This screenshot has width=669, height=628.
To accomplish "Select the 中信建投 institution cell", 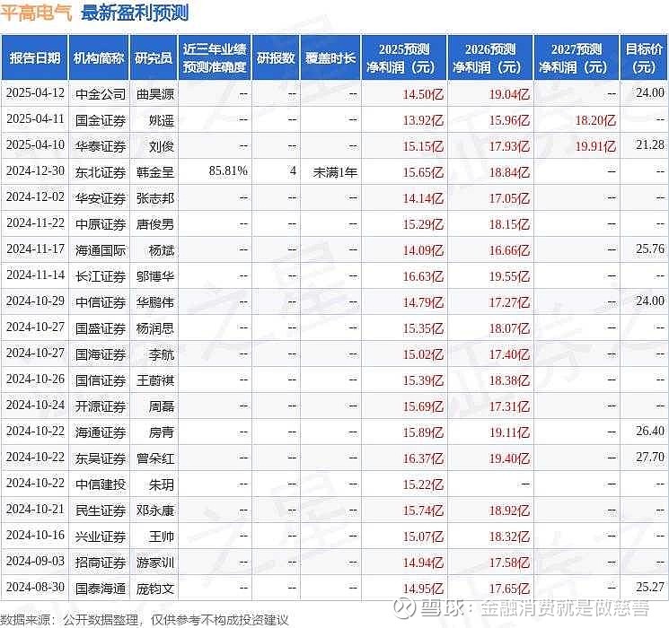I will tap(101, 484).
